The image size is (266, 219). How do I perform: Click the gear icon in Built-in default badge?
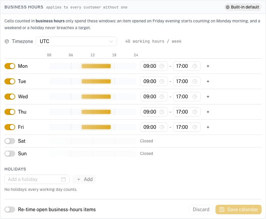pos(228,7)
